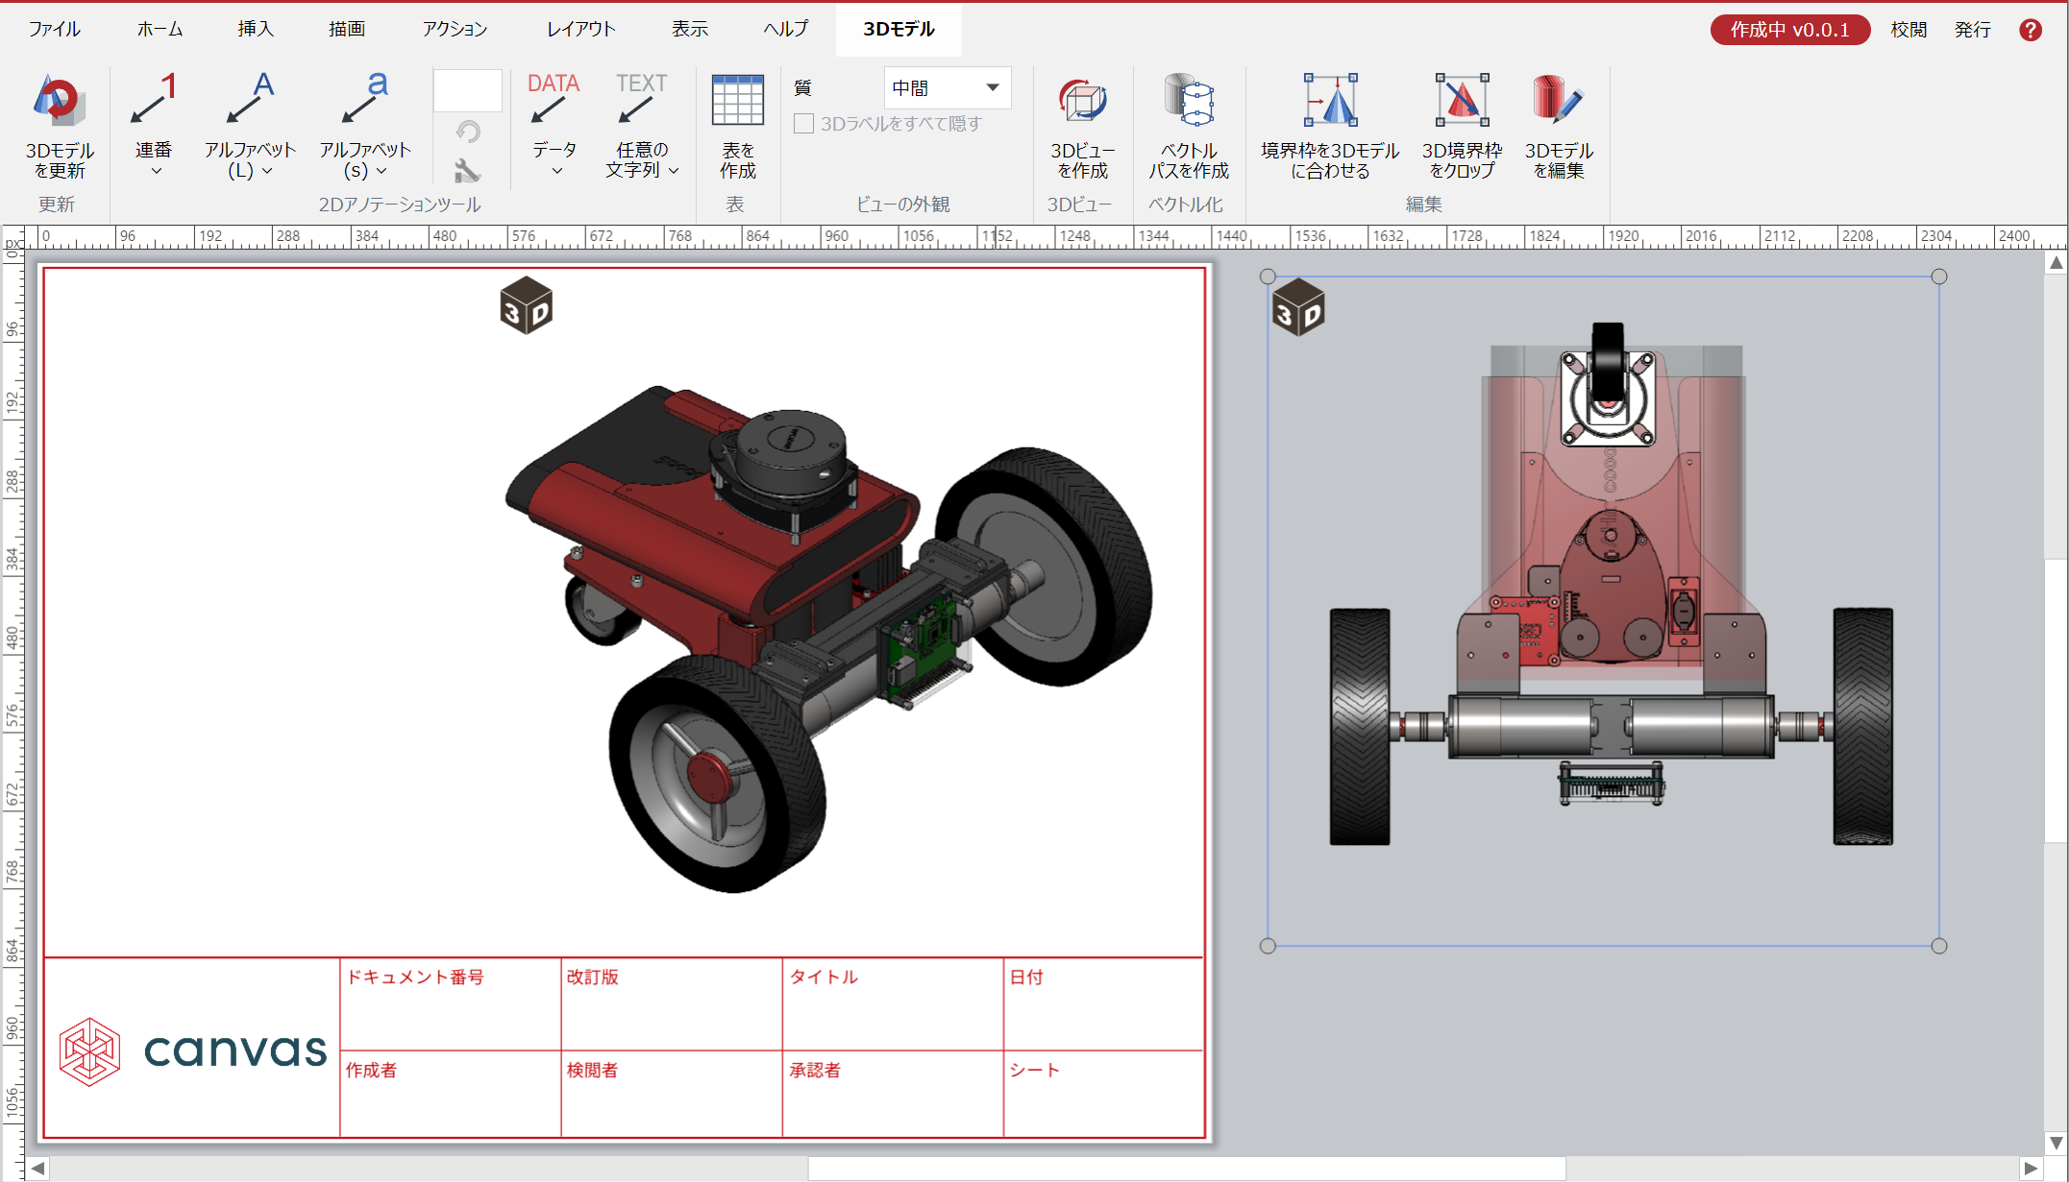Switch to the ホーム tab

coord(160,29)
